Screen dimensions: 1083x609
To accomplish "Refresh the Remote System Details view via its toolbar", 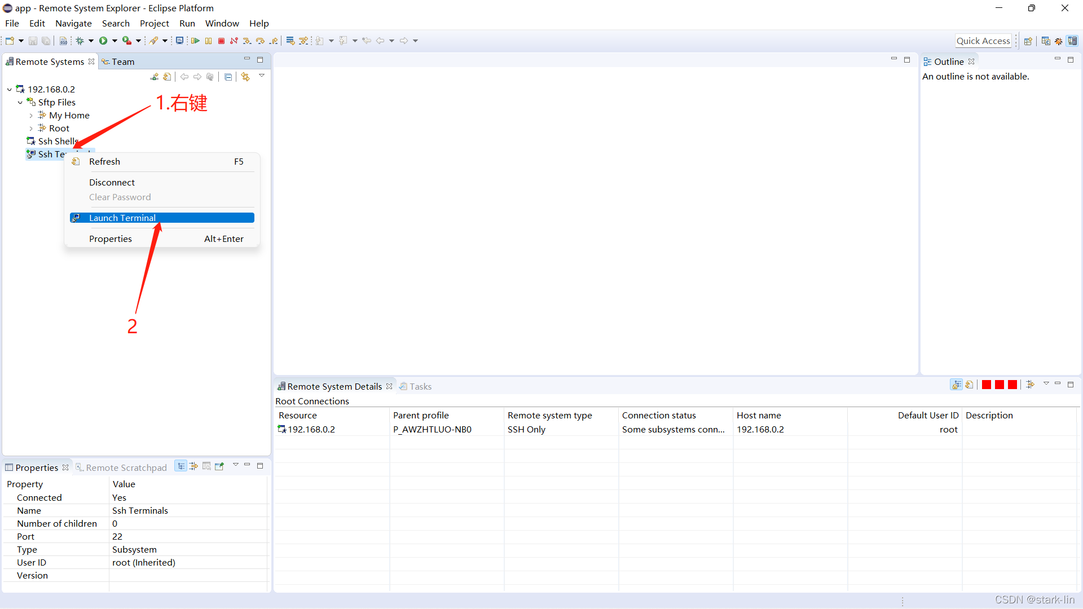I will tap(969, 385).
